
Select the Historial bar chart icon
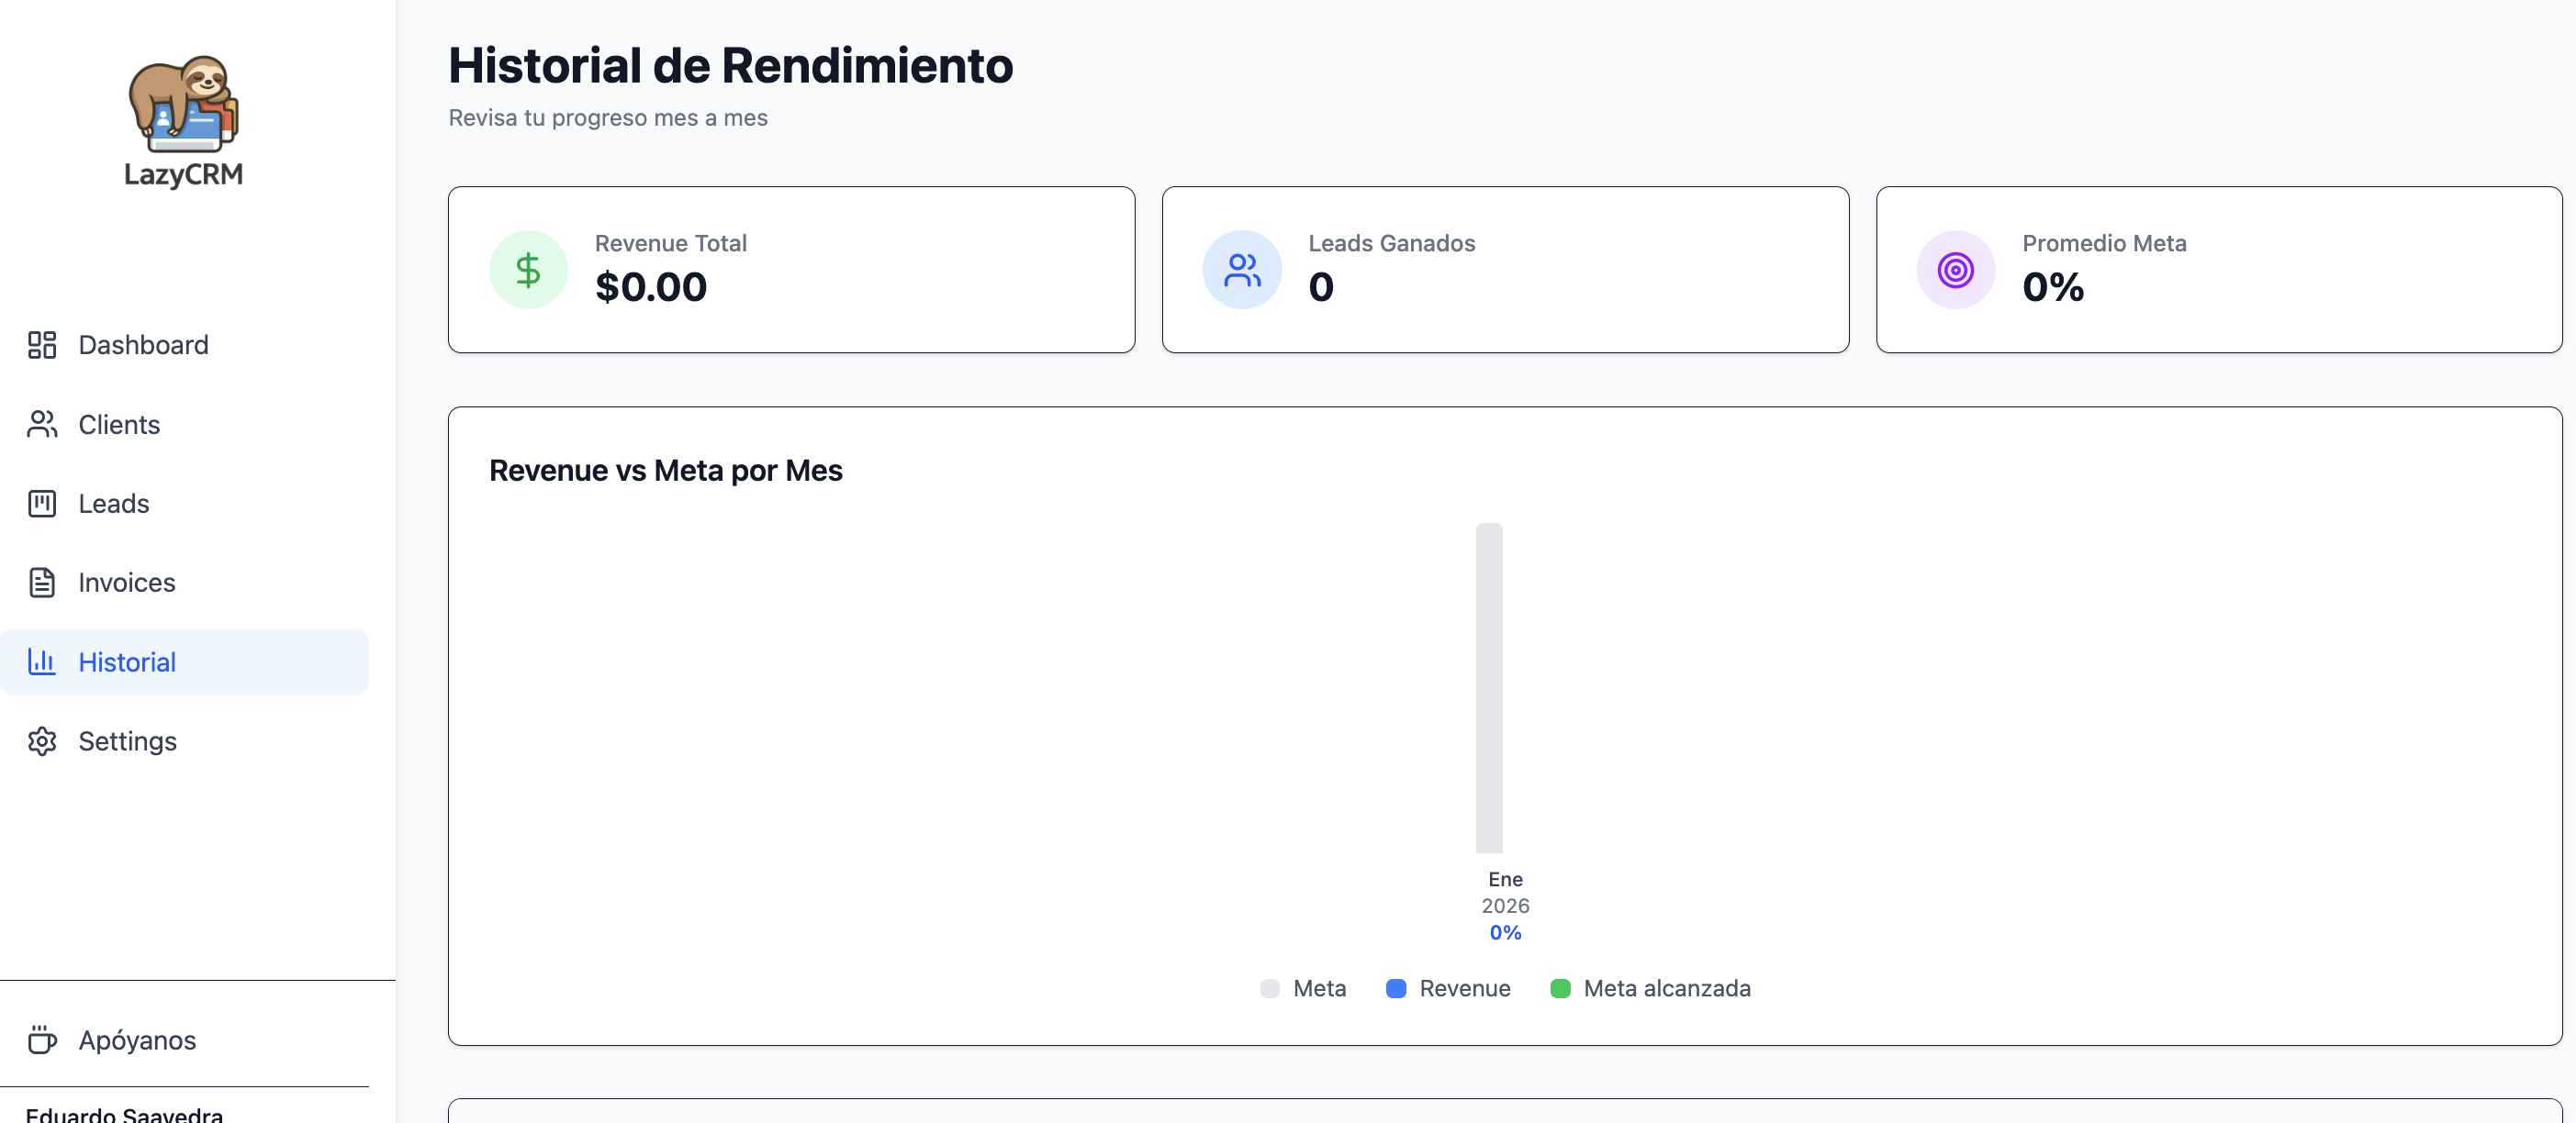coord(41,662)
